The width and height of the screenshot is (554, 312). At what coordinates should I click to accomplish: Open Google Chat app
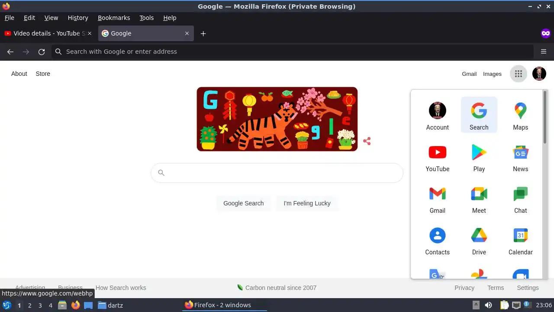tap(520, 198)
